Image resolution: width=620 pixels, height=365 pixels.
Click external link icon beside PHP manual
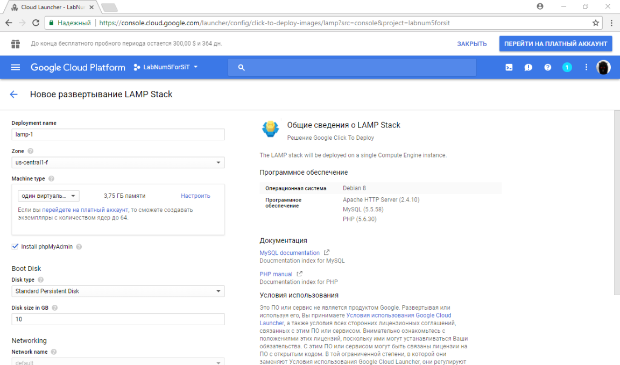(299, 274)
